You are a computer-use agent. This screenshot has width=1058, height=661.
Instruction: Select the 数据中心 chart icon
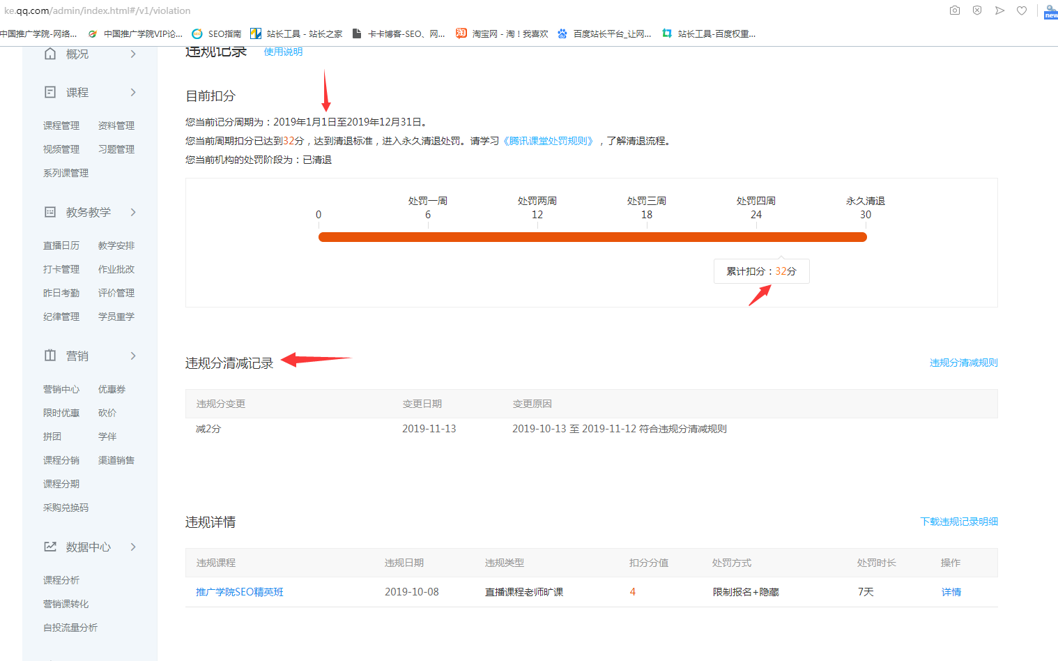click(50, 547)
